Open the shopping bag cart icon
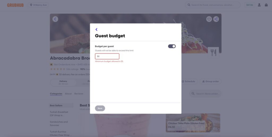 (x=266, y=5)
